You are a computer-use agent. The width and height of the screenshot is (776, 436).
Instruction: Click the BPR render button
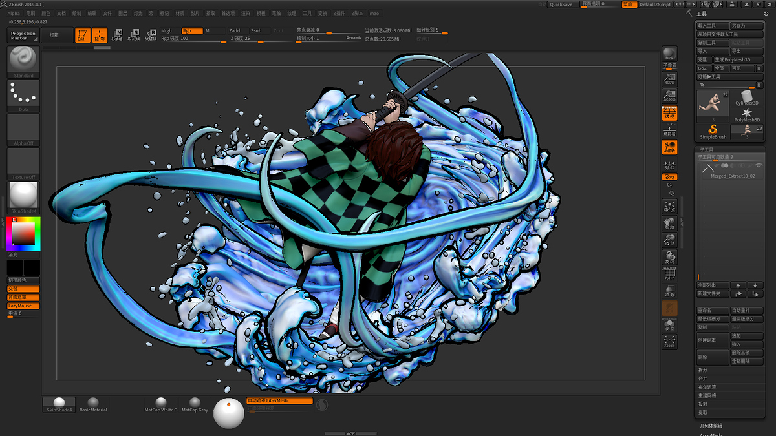669,54
